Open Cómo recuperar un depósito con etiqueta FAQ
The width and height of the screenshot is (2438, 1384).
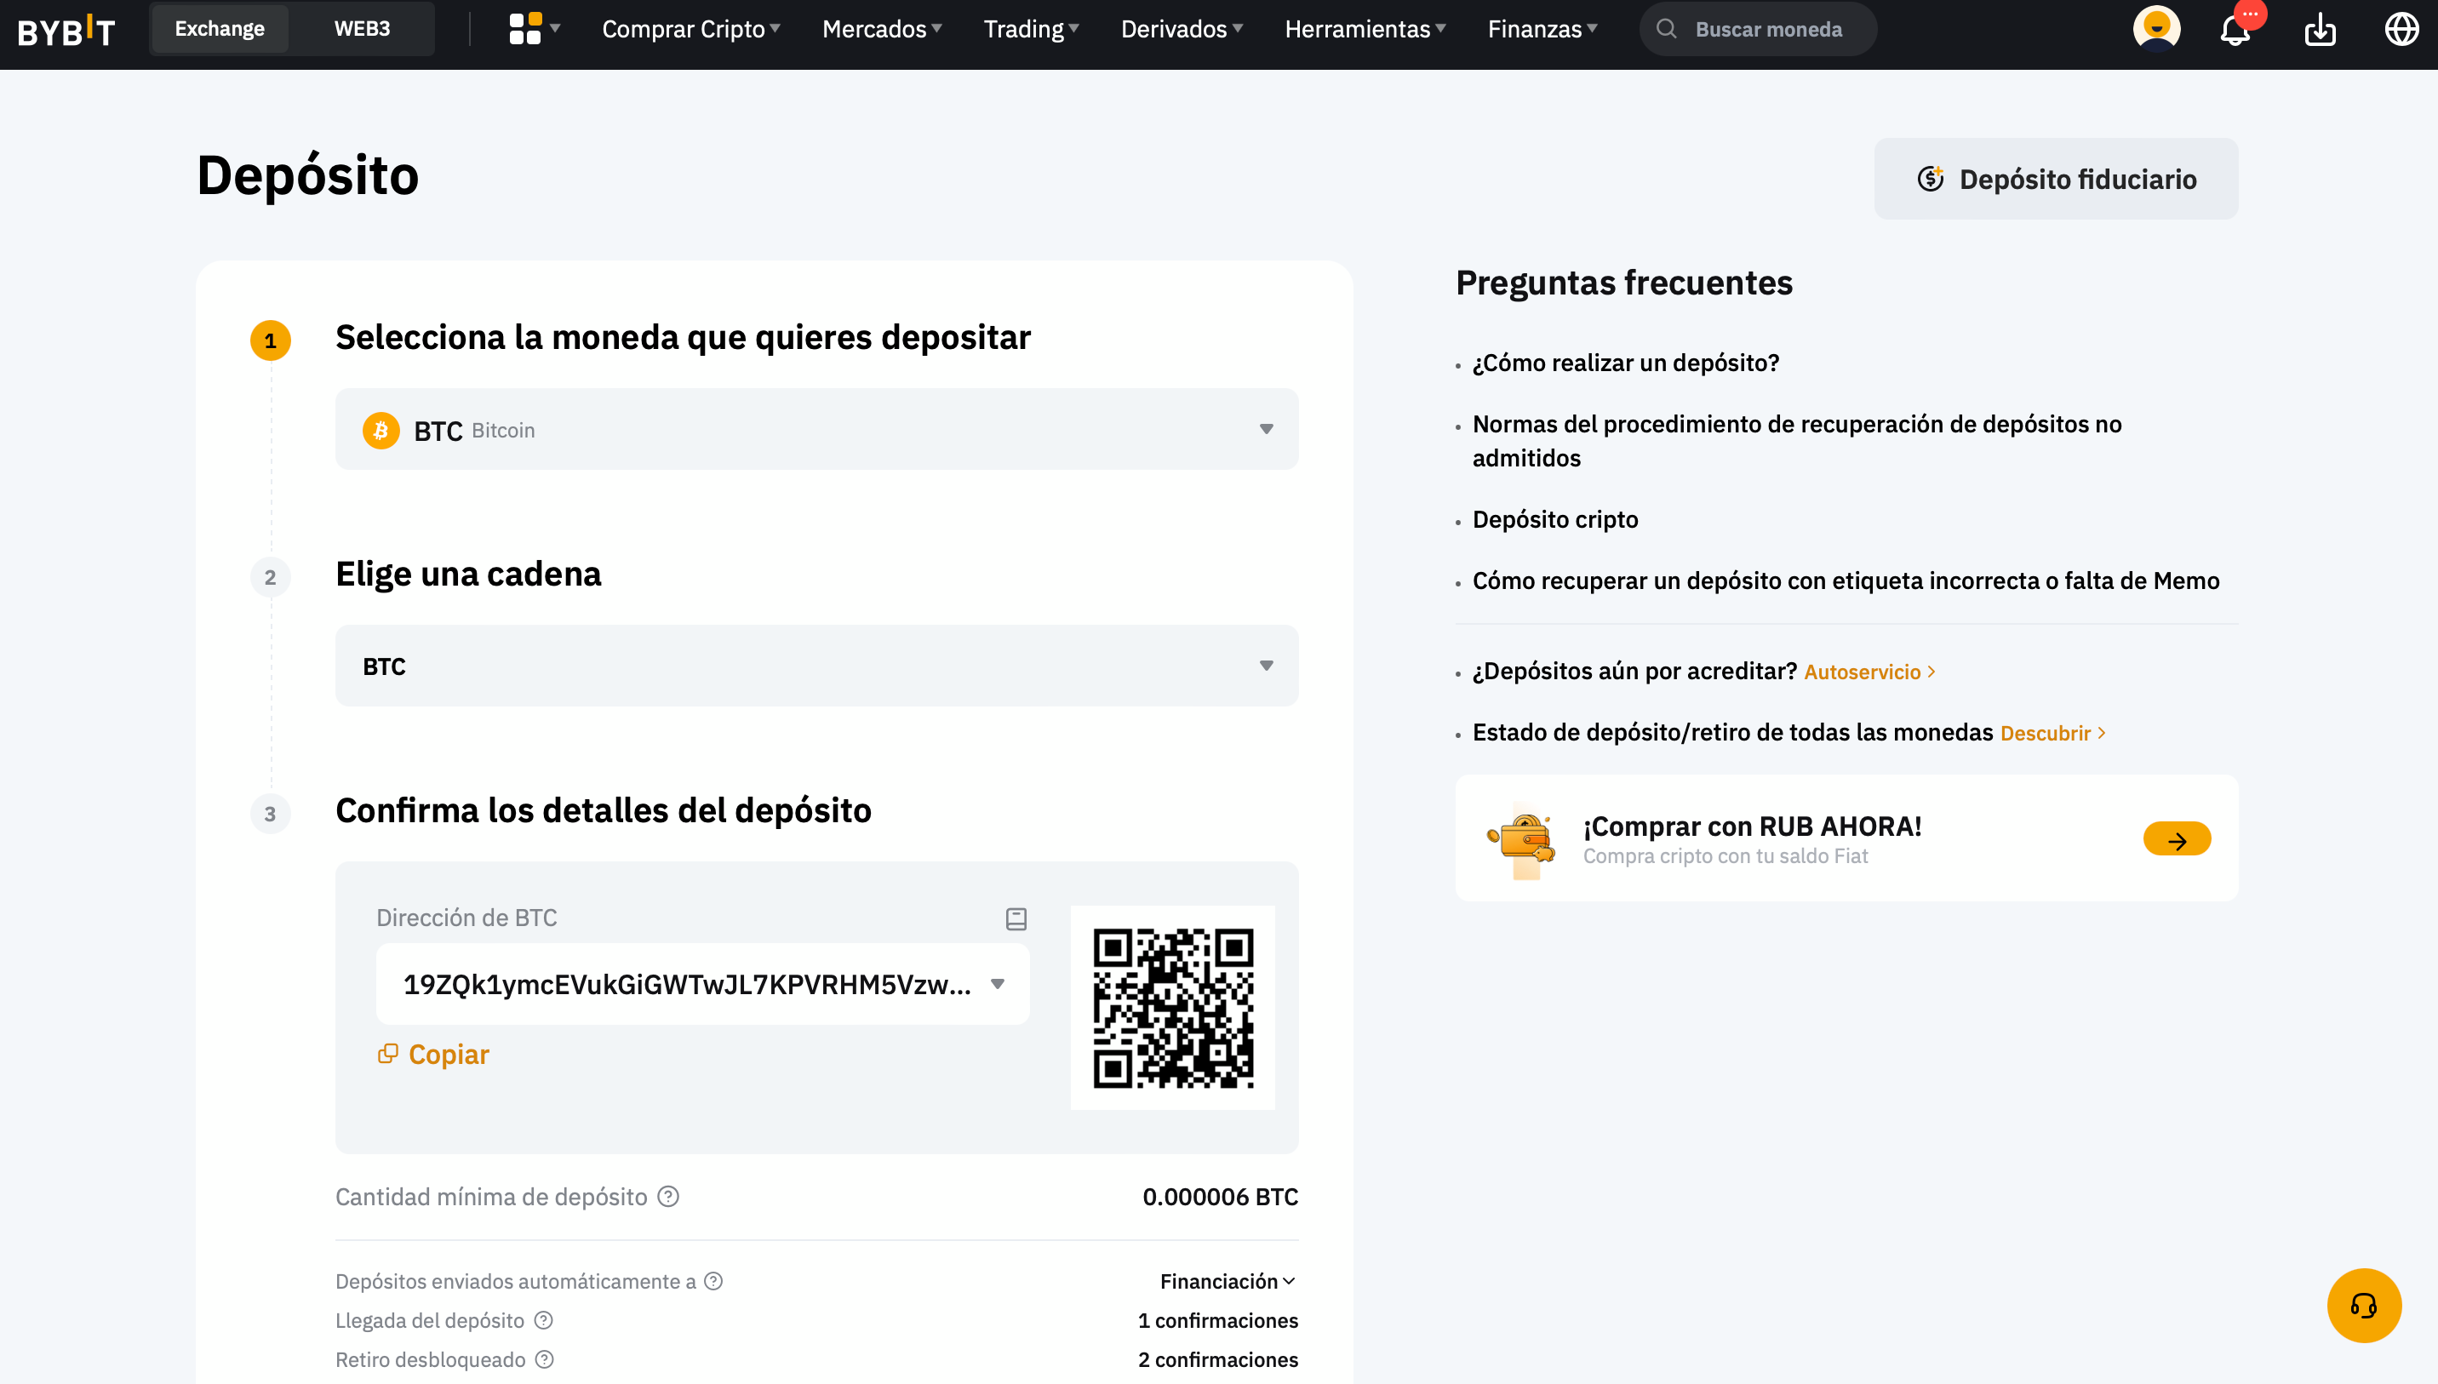point(1846,580)
